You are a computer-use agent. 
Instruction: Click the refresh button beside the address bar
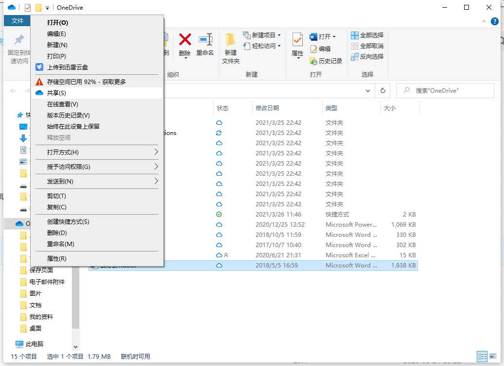pos(383,90)
